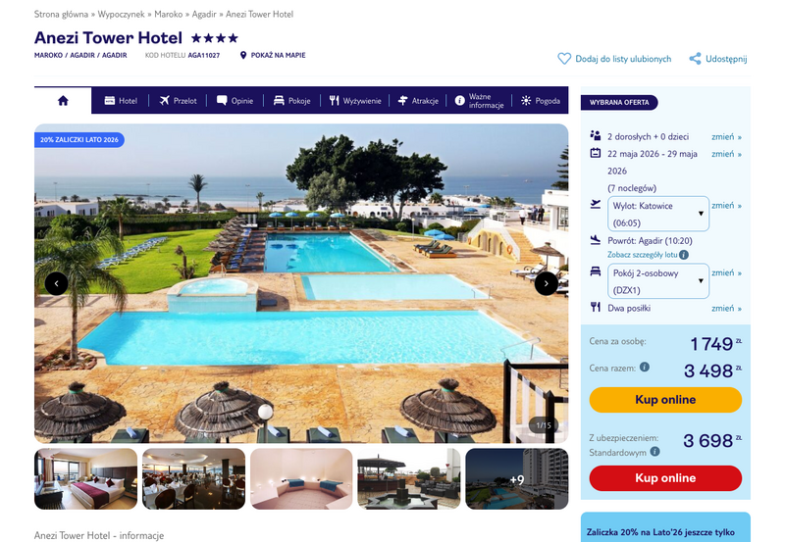Open the Pogoda tab

541,101
